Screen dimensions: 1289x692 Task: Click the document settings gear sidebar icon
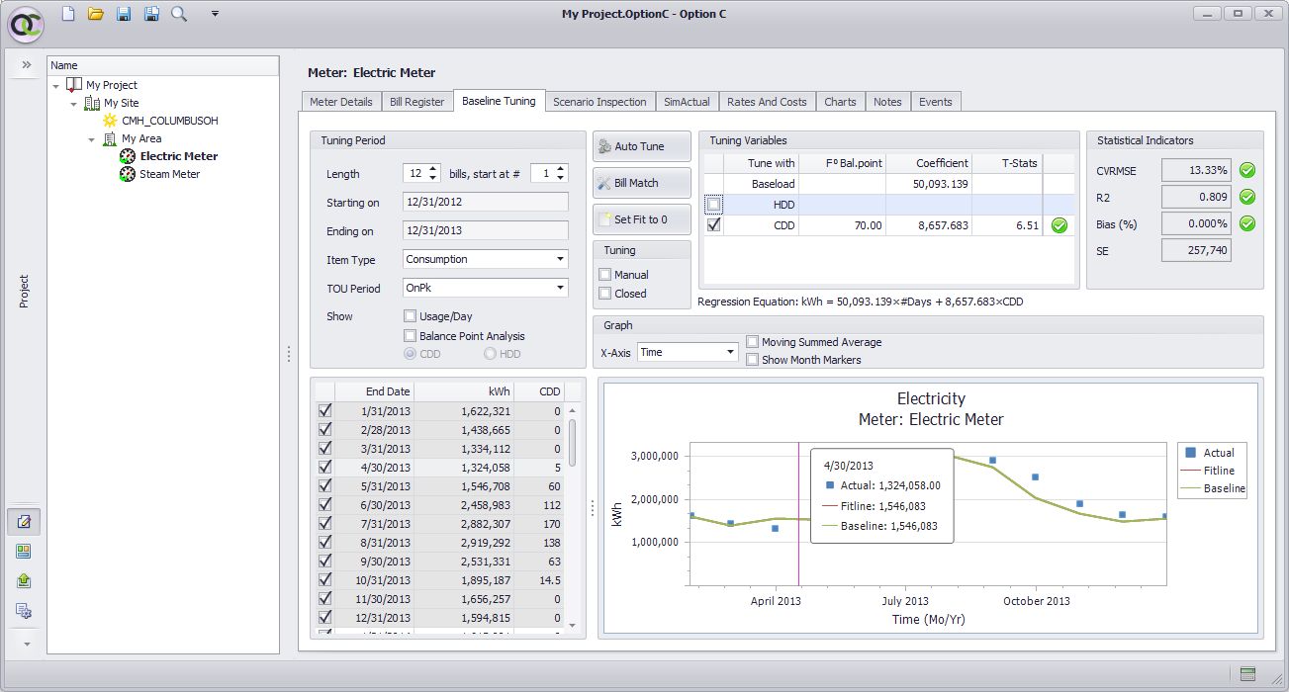[x=25, y=611]
